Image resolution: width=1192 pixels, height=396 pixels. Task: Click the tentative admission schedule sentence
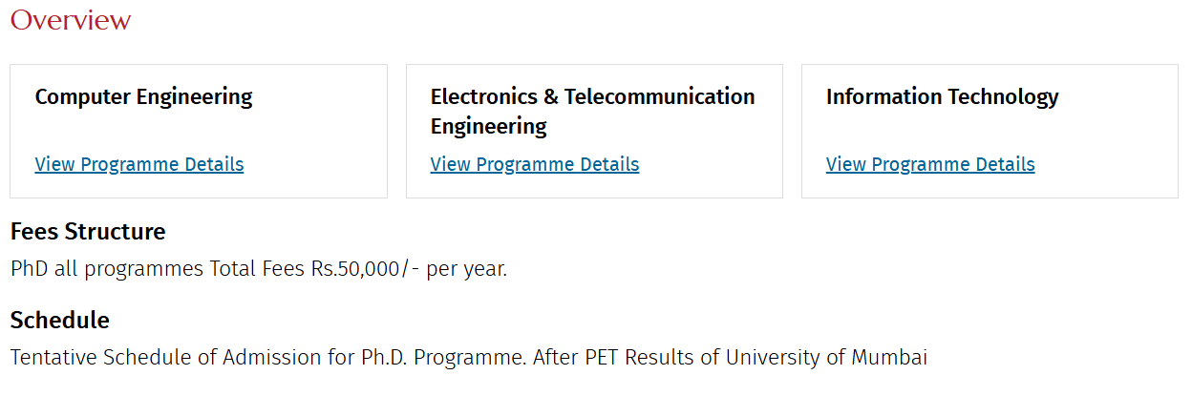468,358
